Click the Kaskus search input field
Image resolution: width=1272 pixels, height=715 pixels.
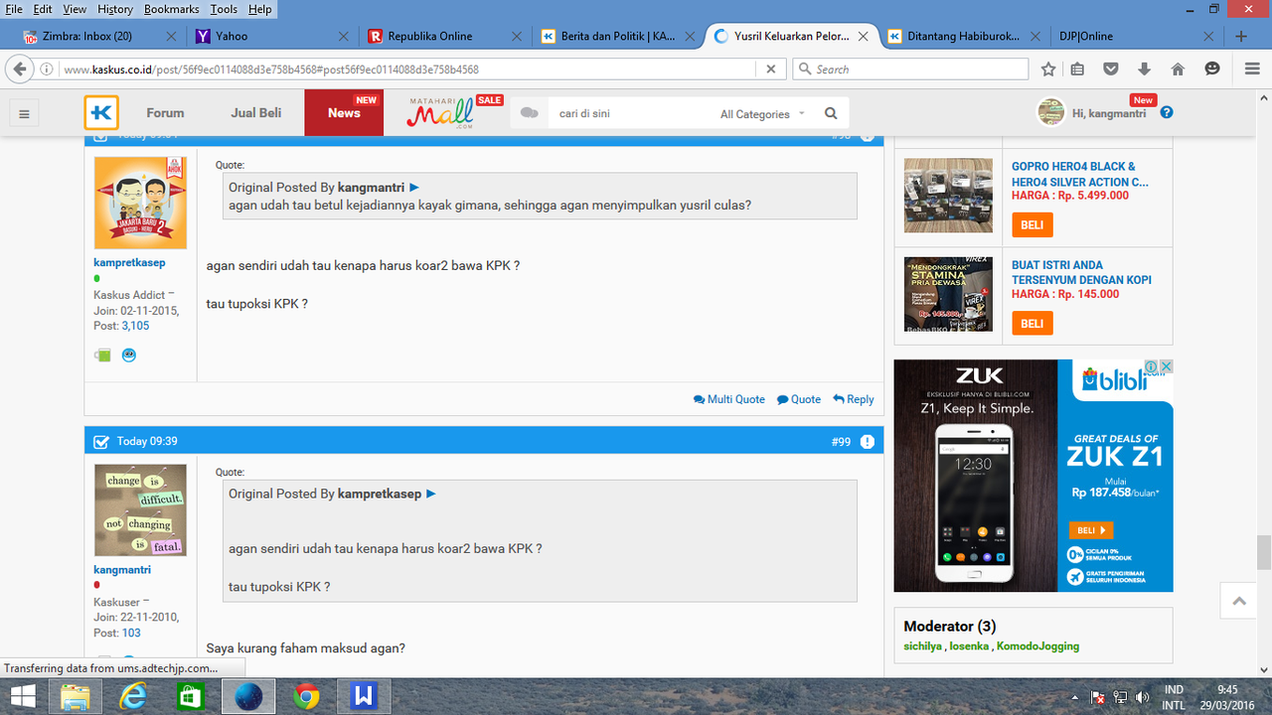click(x=631, y=113)
